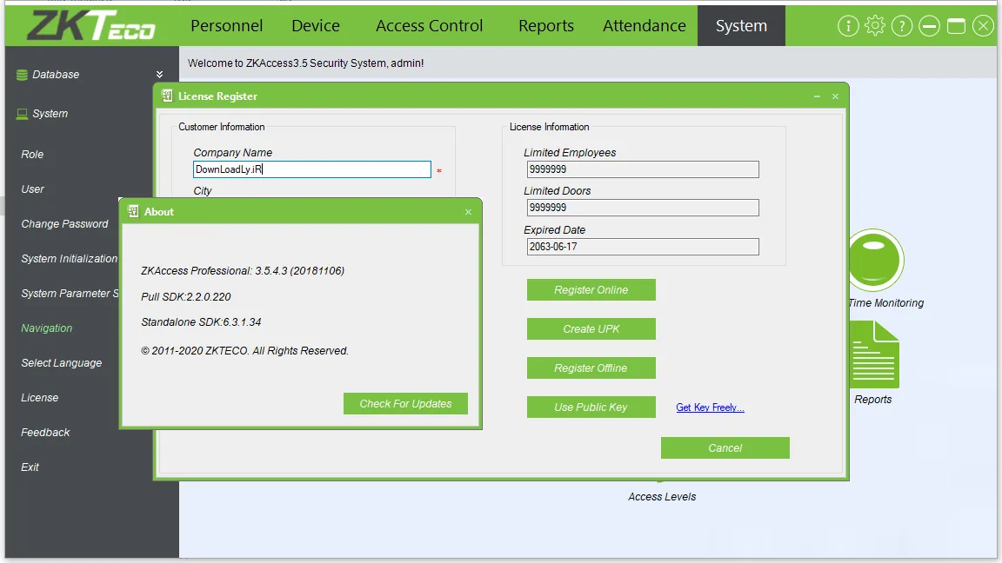Select License in the sidebar
Viewport: 1002px width, 563px height.
pos(40,398)
